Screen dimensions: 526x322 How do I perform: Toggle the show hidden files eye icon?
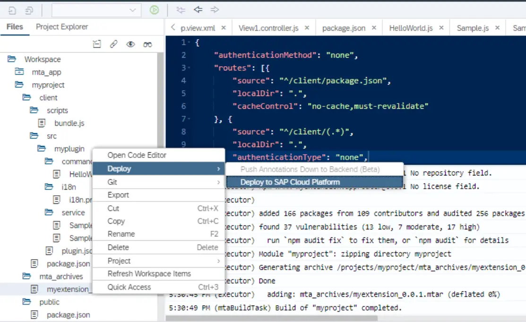click(130, 44)
